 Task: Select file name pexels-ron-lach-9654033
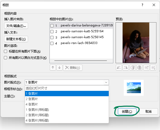click(79, 43)
